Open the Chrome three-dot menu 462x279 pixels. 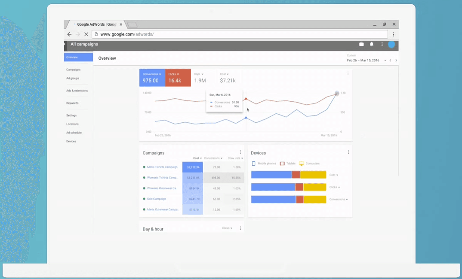(x=393, y=34)
